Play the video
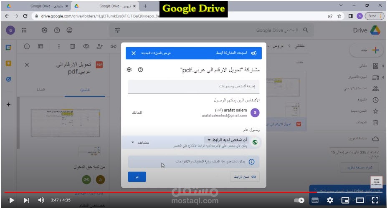 (11, 200)
